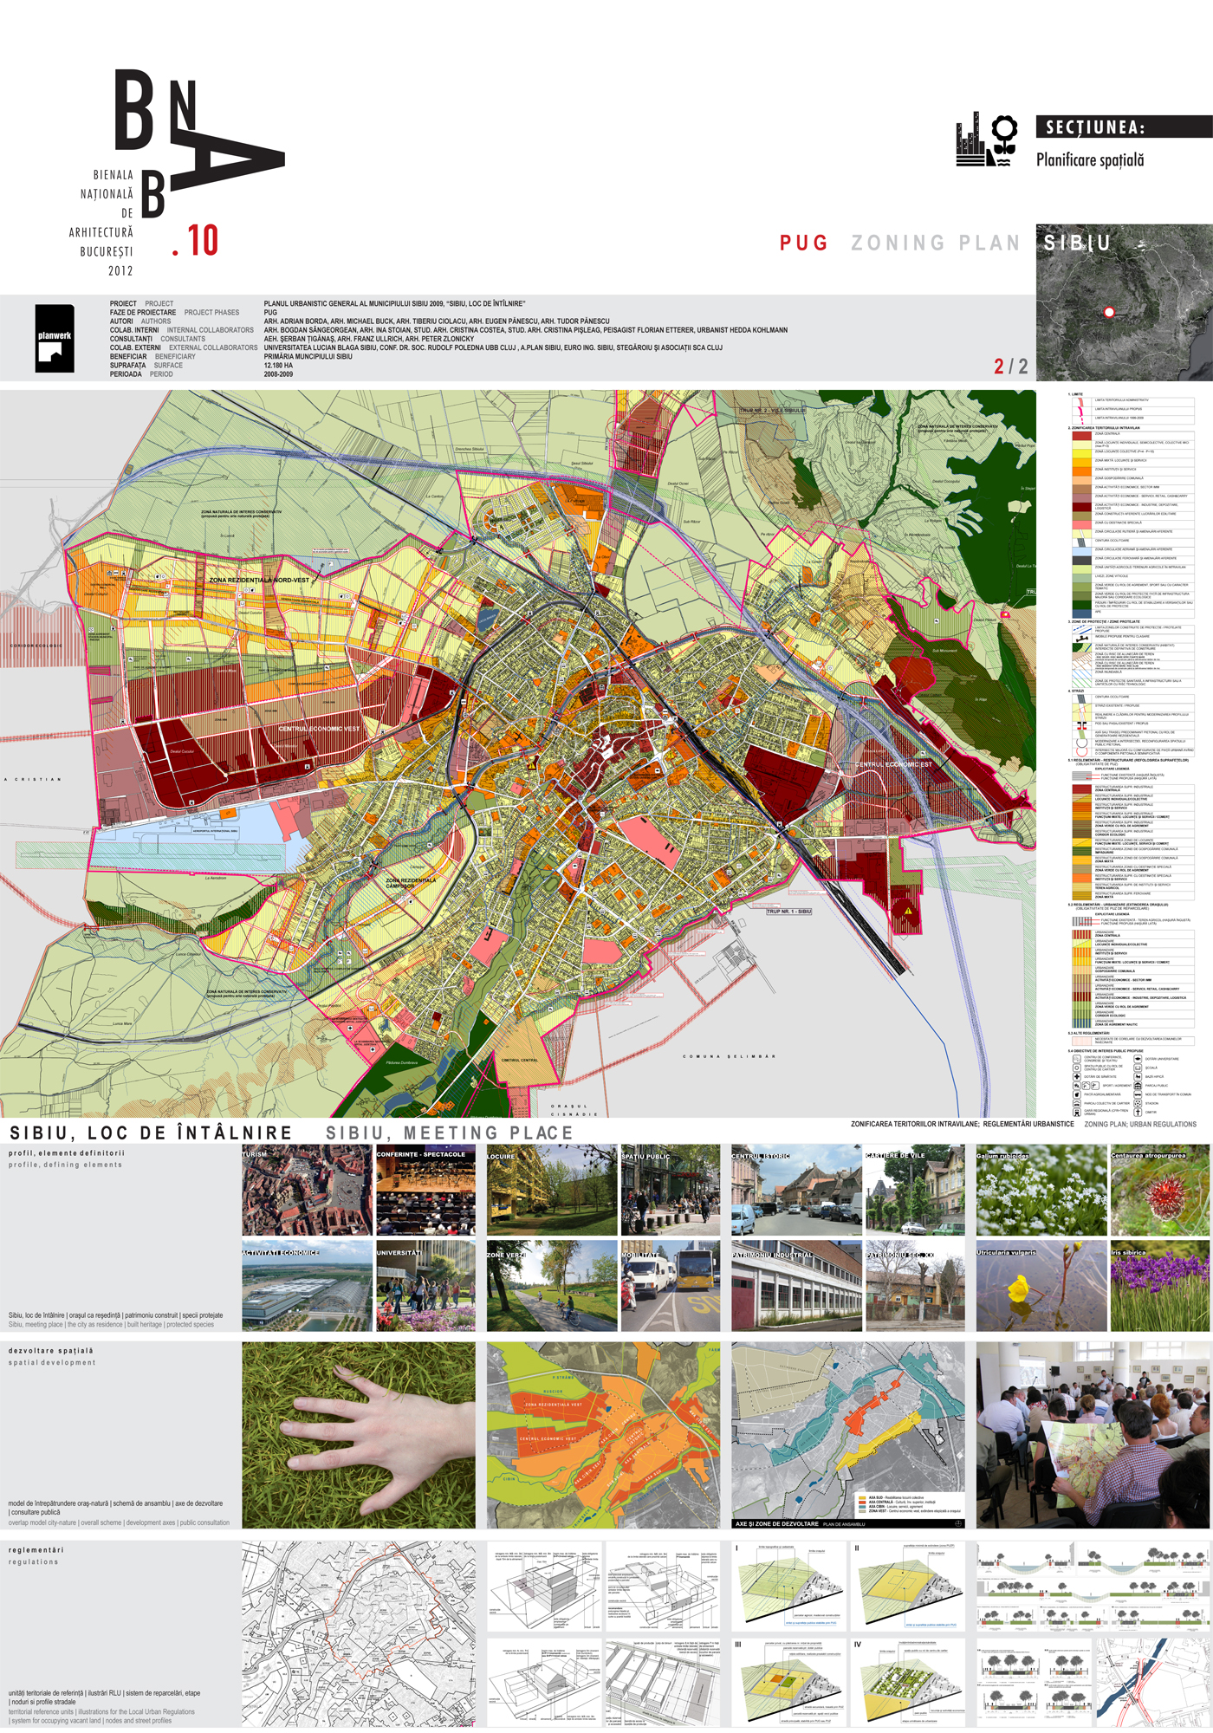Open the CARTIERE DE VILE photo
The height and width of the screenshot is (1733, 1213).
click(x=915, y=1190)
